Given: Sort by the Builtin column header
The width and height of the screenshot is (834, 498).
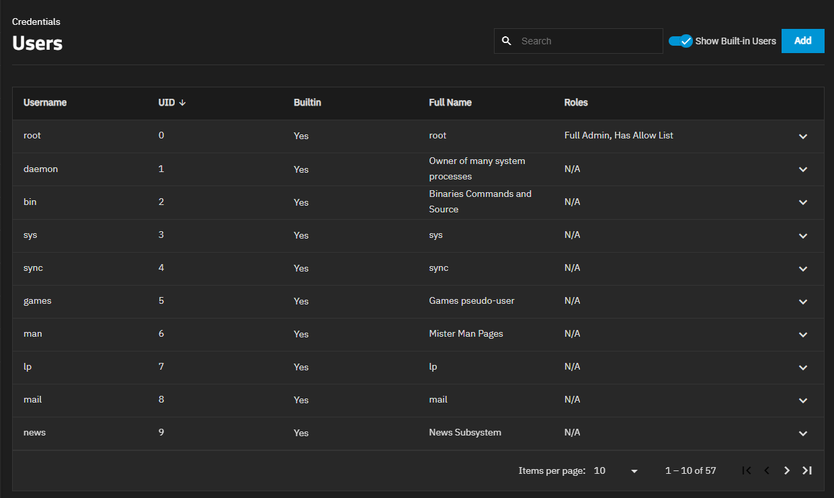Looking at the screenshot, I should point(307,103).
